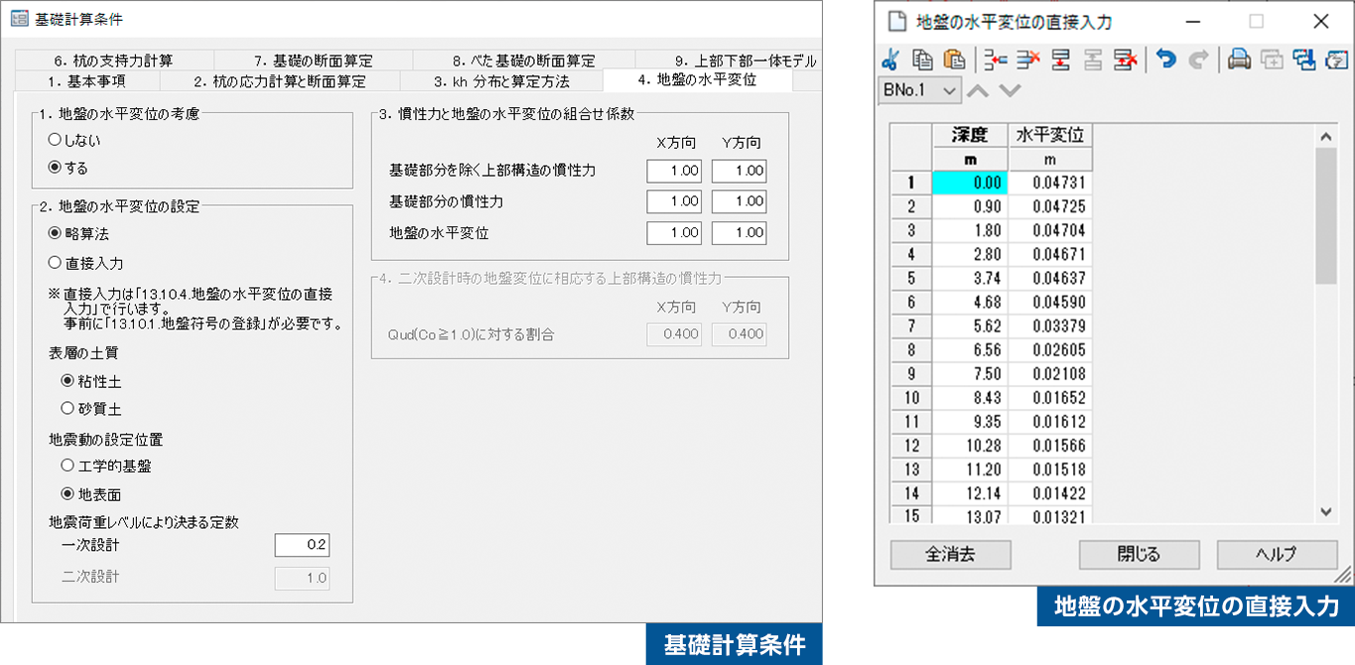
Task: Click Y方向 field for 基礎部分の慣性力
Action: 739,201
